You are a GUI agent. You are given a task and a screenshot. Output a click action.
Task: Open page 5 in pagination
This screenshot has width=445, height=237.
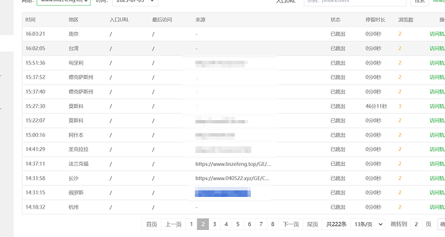(x=238, y=224)
